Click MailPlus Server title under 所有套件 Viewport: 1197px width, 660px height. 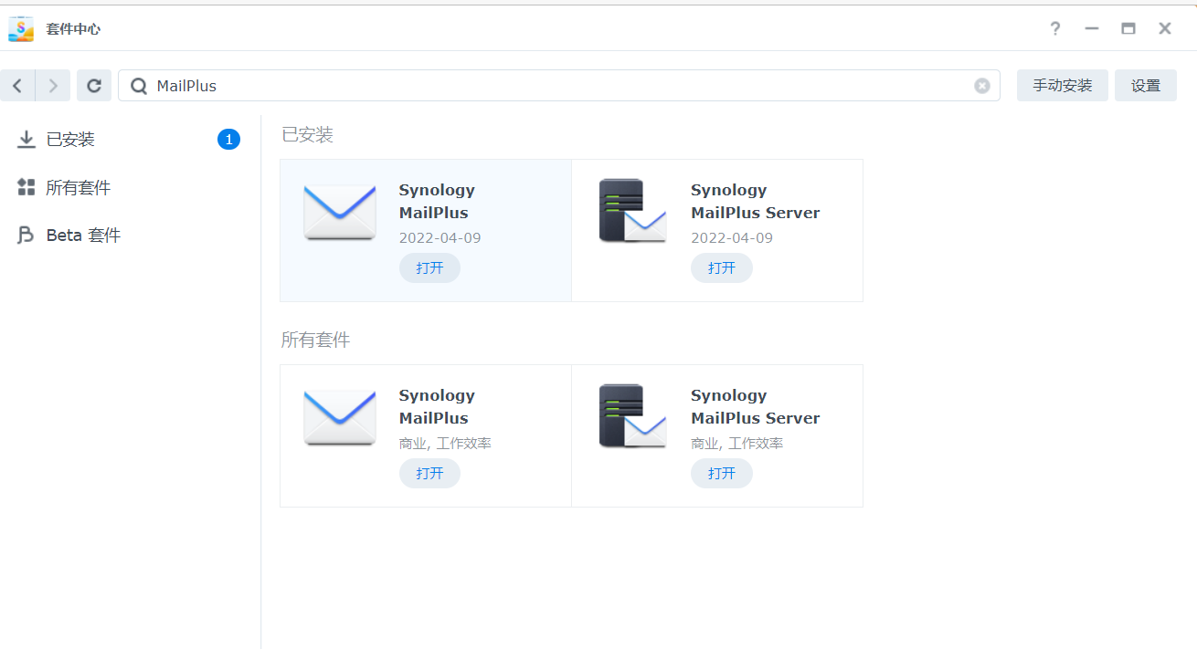[755, 406]
